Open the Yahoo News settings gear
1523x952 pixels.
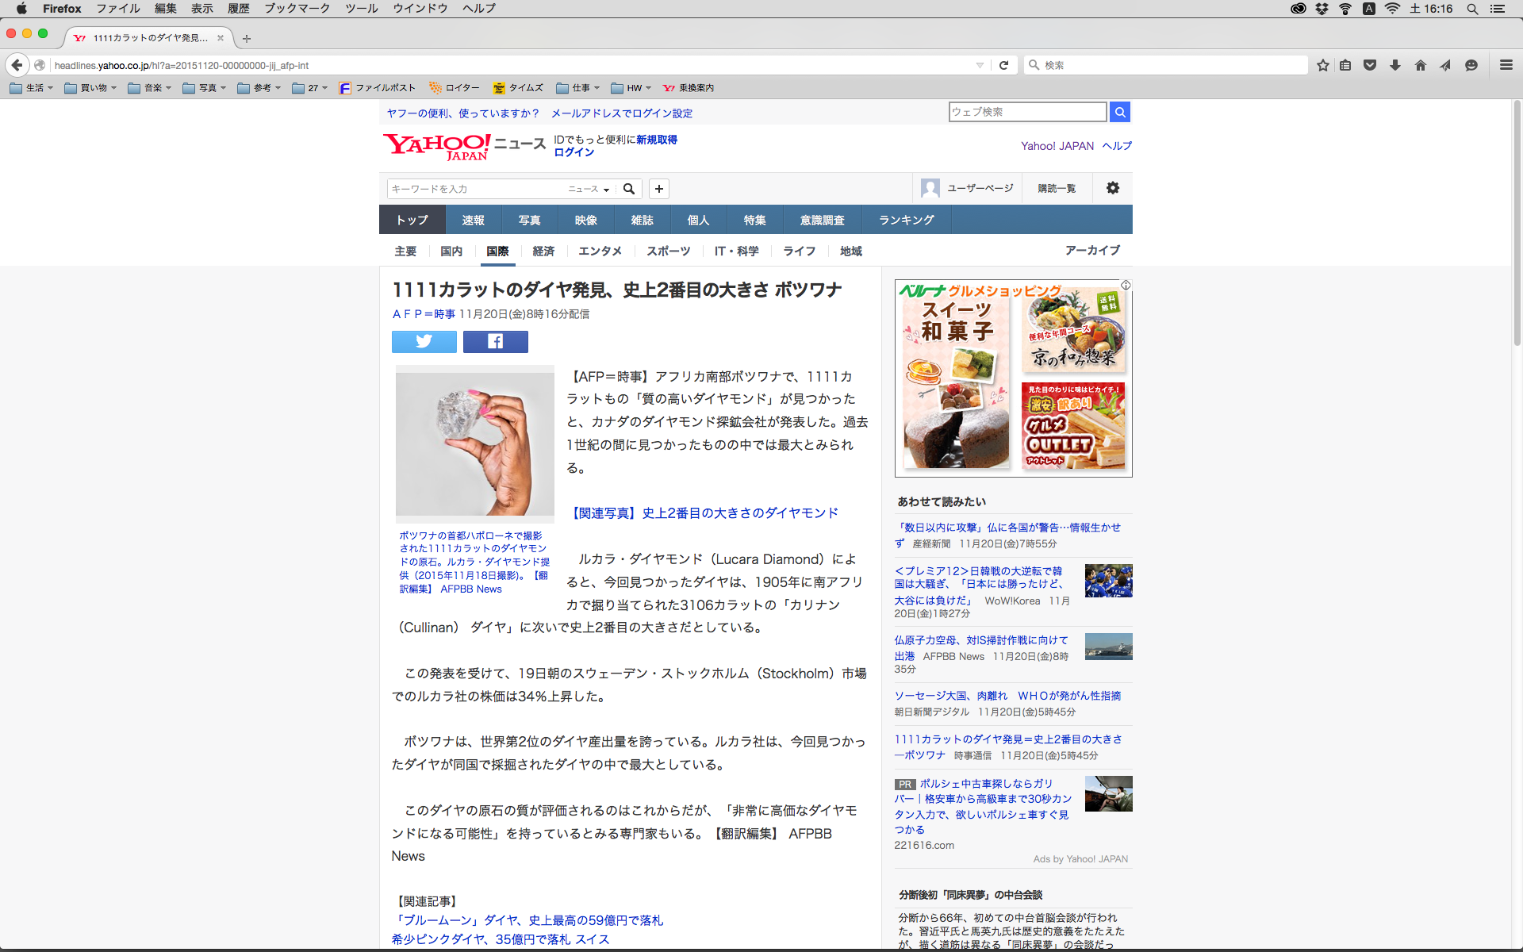pos(1112,188)
